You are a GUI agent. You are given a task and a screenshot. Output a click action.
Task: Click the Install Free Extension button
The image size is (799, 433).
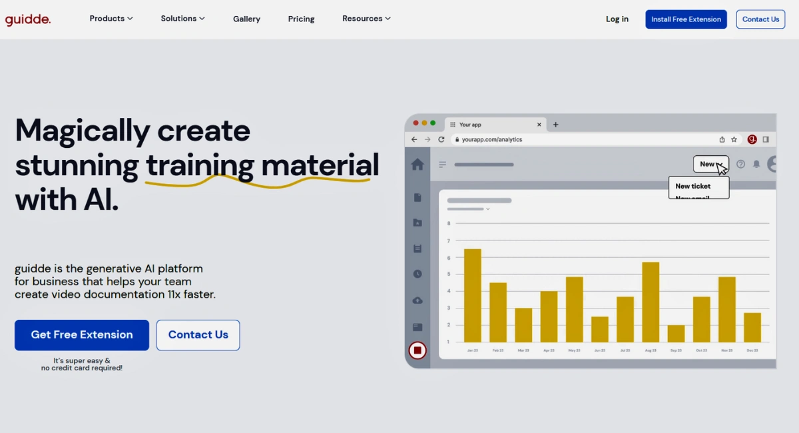[x=686, y=19]
